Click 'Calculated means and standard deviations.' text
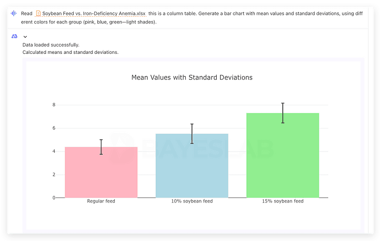The image size is (381, 241). tap(70, 52)
